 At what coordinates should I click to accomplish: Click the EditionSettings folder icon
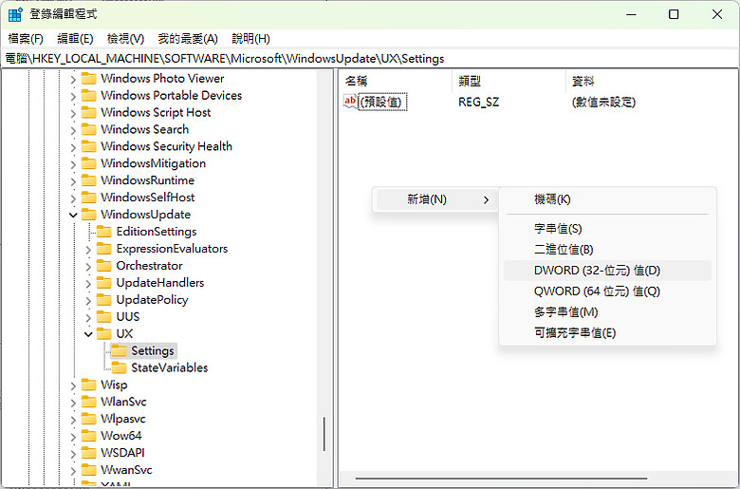pos(103,232)
